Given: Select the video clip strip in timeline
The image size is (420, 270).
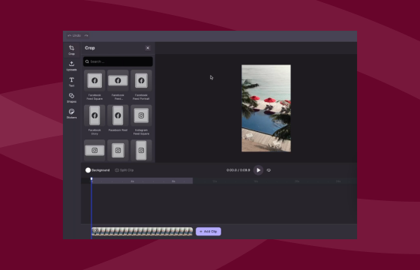Looking at the screenshot, I should [142, 232].
